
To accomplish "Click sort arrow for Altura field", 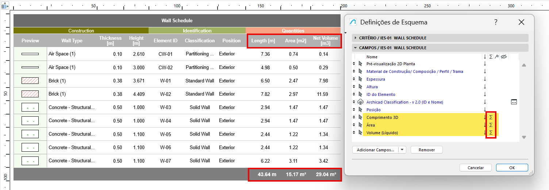I will 485,87.
